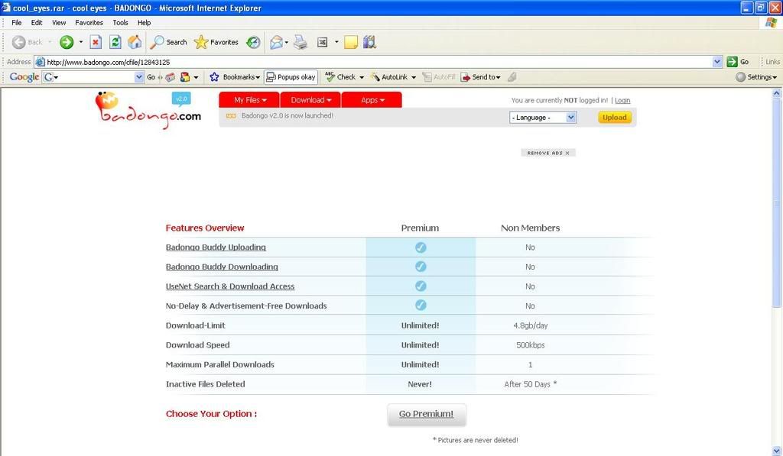The width and height of the screenshot is (783, 456).
Task: Click the Forward green arrow button
Action: pyautogui.click(x=67, y=42)
